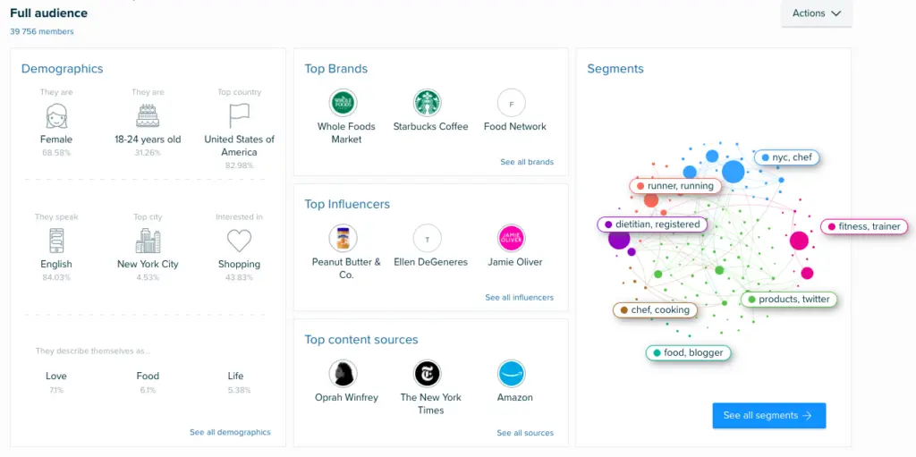Open the See all brands link
916x457 pixels.
527,162
